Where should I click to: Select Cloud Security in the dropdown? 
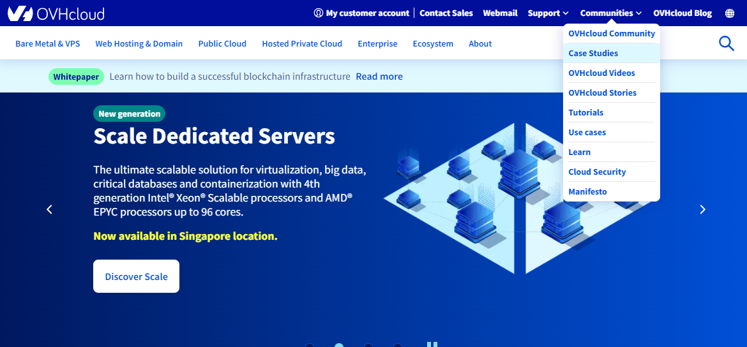click(612, 172)
